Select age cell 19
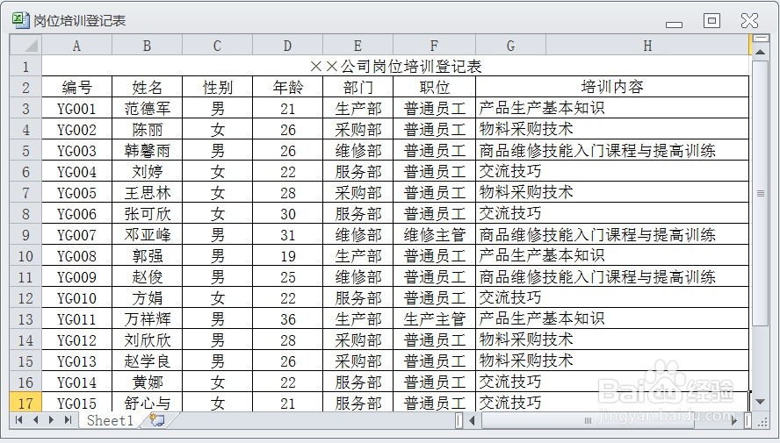780x443 pixels. pyautogui.click(x=287, y=255)
